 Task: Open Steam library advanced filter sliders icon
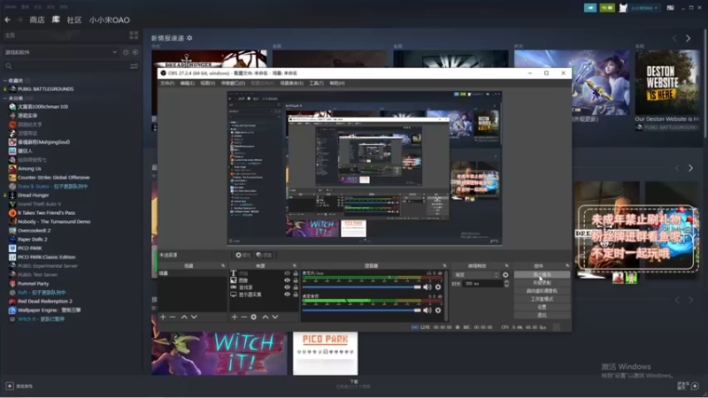tap(134, 66)
